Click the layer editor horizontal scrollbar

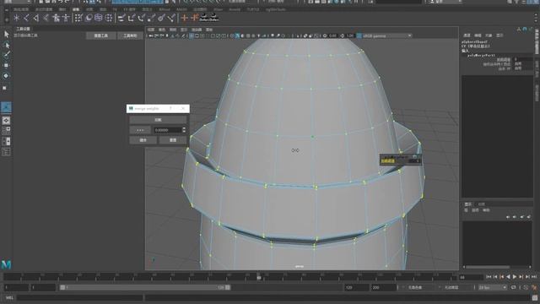(x=488, y=267)
